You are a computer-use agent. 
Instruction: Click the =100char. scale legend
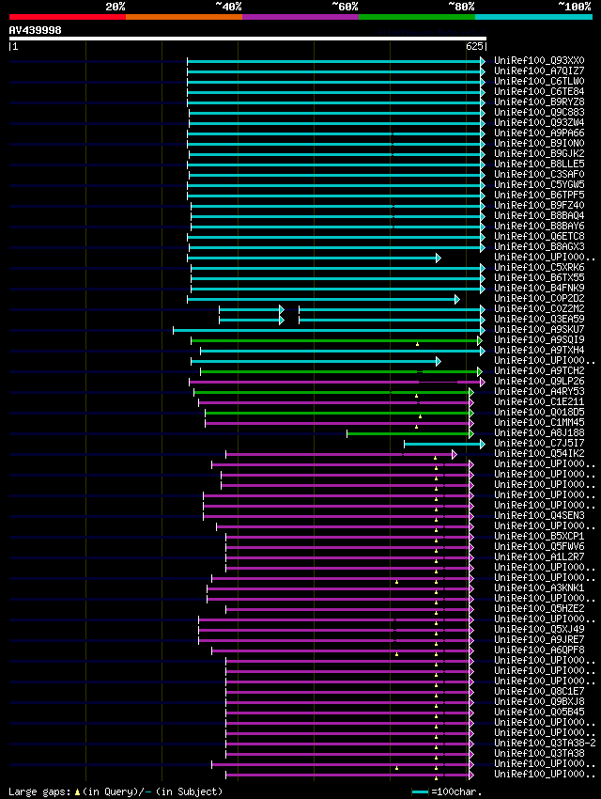[447, 791]
